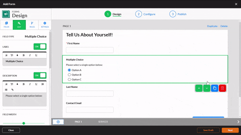Apply bold in Description toolbar
The image size is (241, 135).
[x=23, y=84]
